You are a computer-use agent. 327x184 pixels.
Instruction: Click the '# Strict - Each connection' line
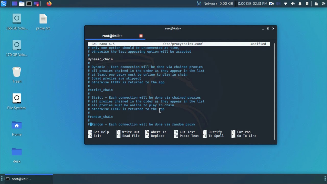click(x=144, y=98)
